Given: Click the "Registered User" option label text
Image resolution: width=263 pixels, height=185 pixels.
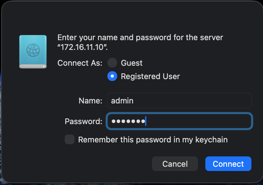Looking at the screenshot, I should pyautogui.click(x=150, y=76).
